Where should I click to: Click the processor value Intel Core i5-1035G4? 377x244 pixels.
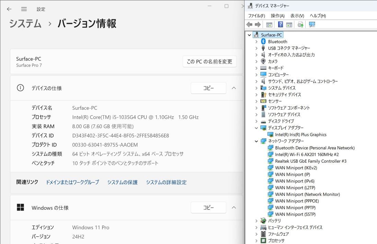(x=136, y=117)
